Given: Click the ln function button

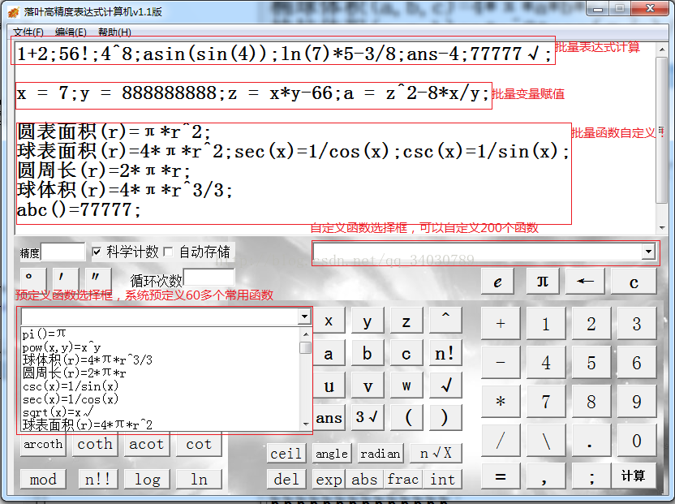Looking at the screenshot, I should click(199, 479).
